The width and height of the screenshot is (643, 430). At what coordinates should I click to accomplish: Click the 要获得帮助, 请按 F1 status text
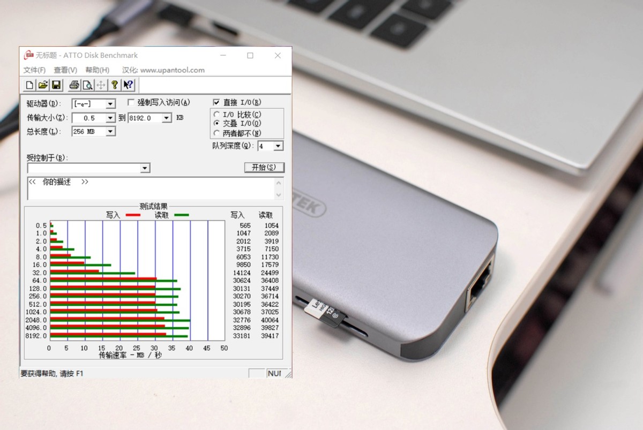pyautogui.click(x=52, y=373)
